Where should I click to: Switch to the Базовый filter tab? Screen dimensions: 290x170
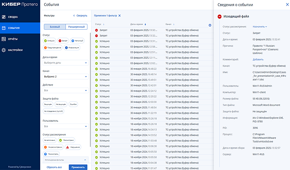pyautogui.click(x=55, y=27)
